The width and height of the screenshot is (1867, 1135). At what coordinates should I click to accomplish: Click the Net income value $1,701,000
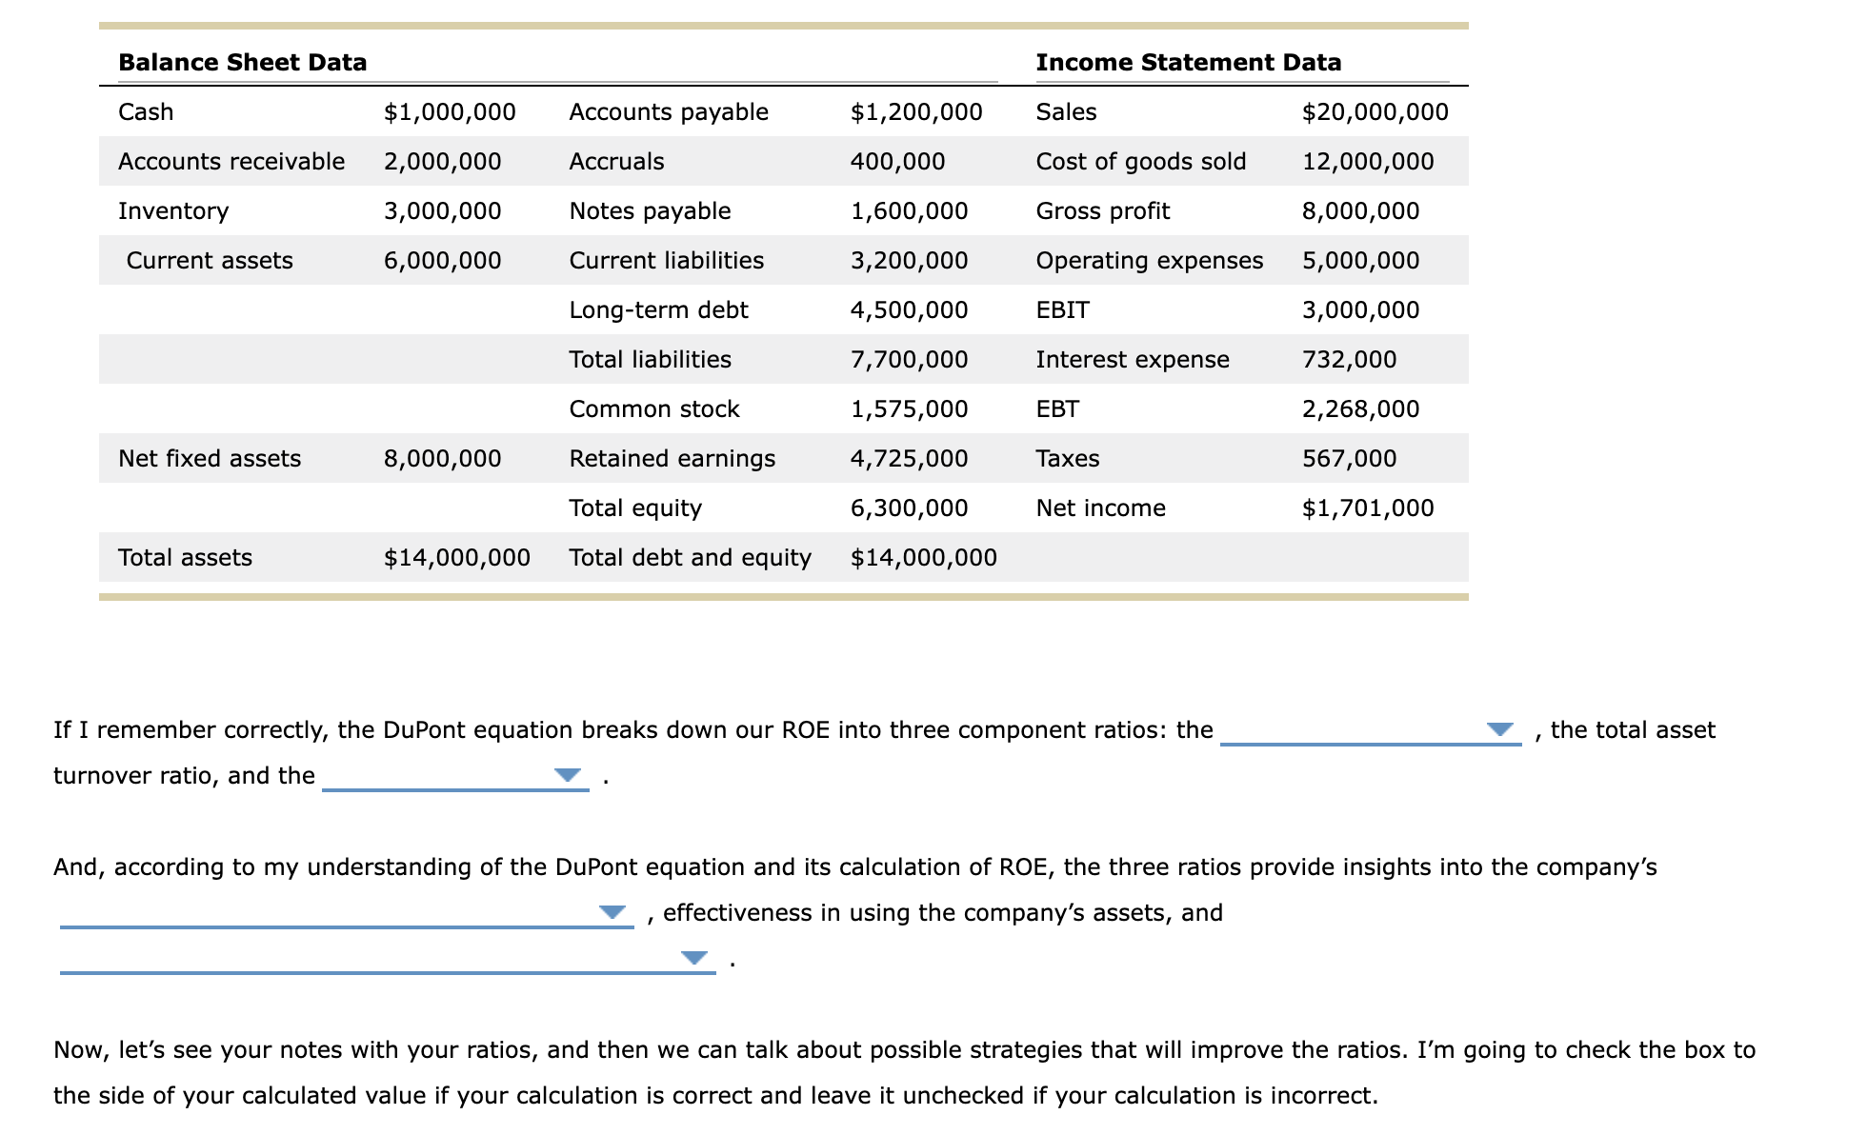click(x=1368, y=508)
